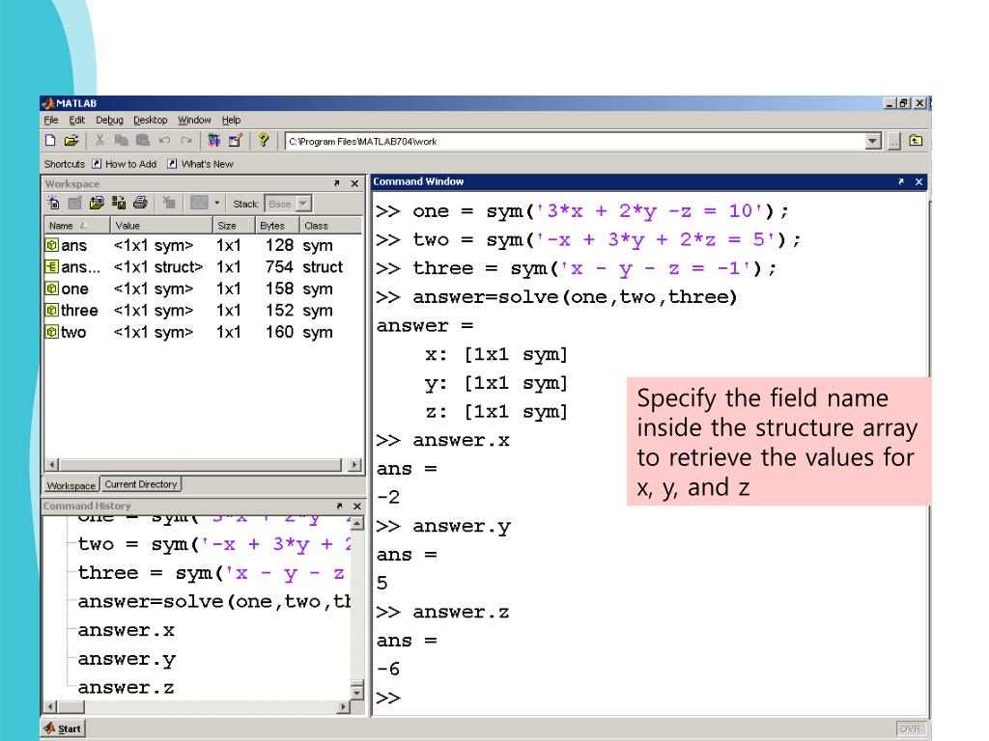989x741 pixels.
Task: Select the Workspace tab
Action: (71, 485)
